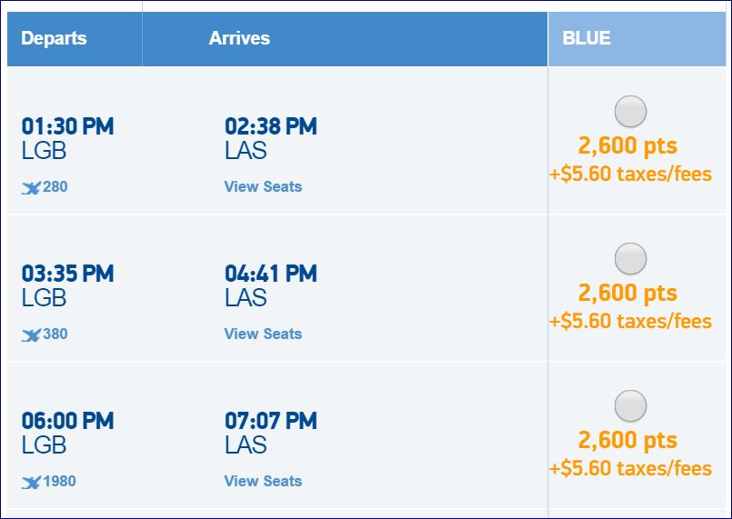
Task: Click the airplane icon beside flight 280
Action: [31, 187]
